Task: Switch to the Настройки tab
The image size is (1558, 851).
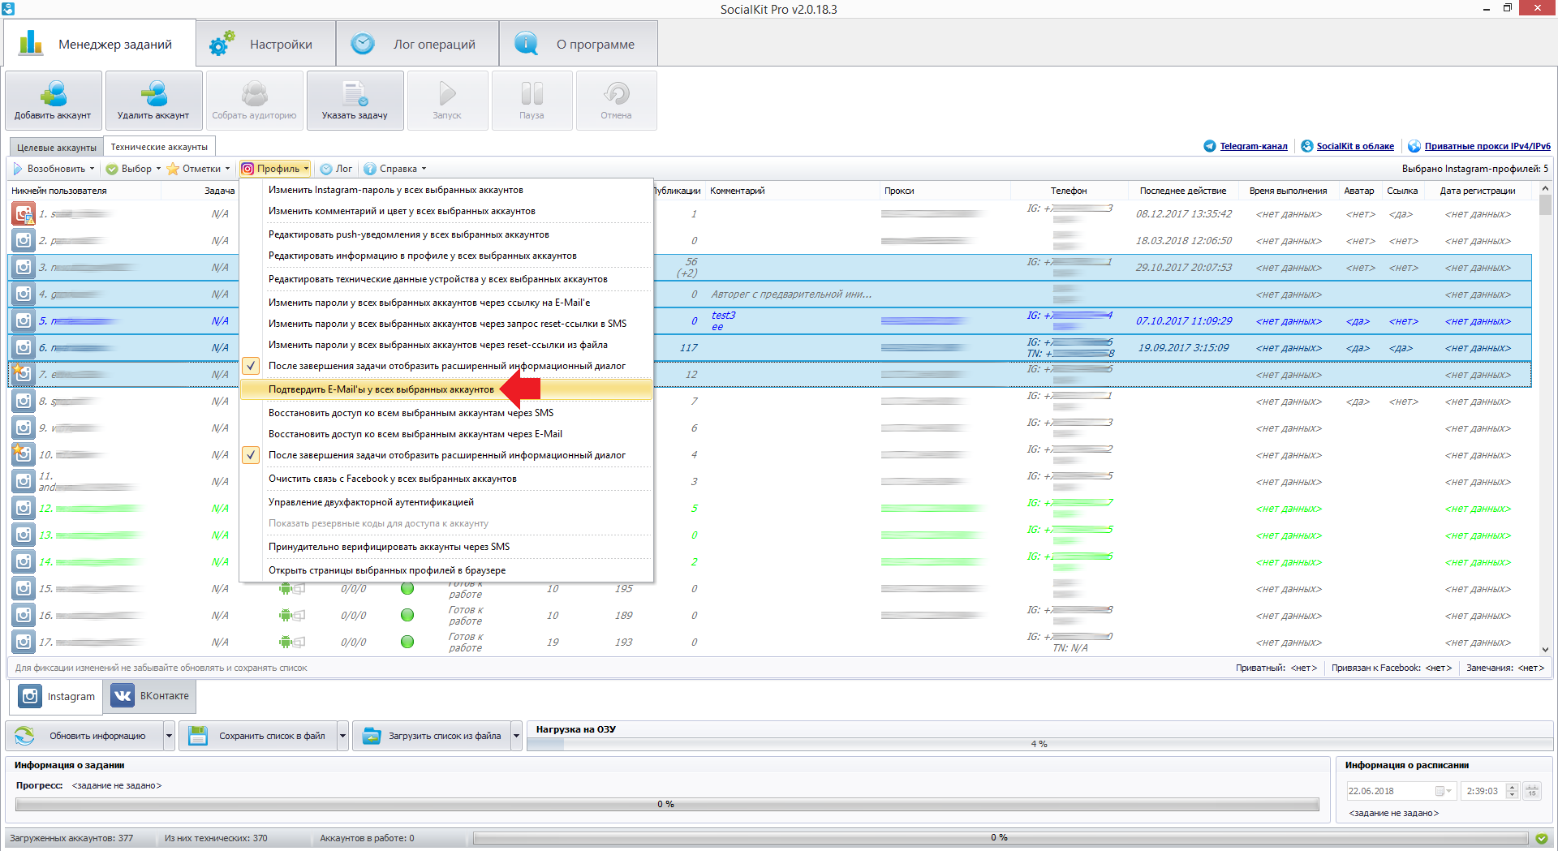Action: click(266, 44)
